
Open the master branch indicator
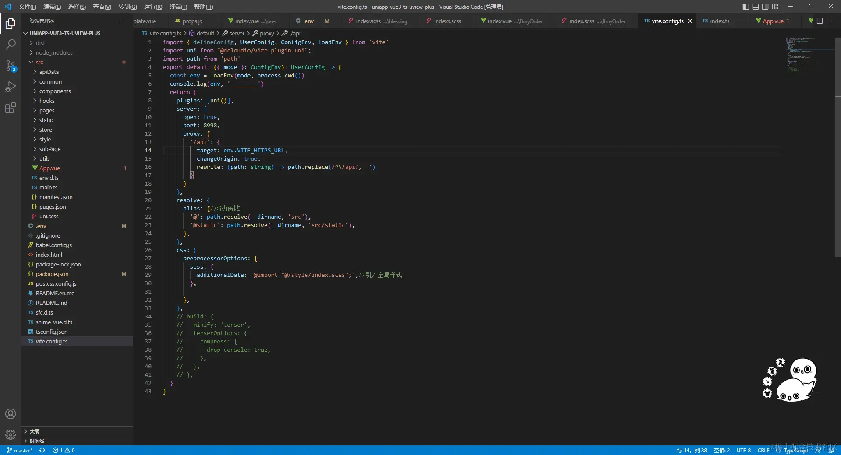20,450
